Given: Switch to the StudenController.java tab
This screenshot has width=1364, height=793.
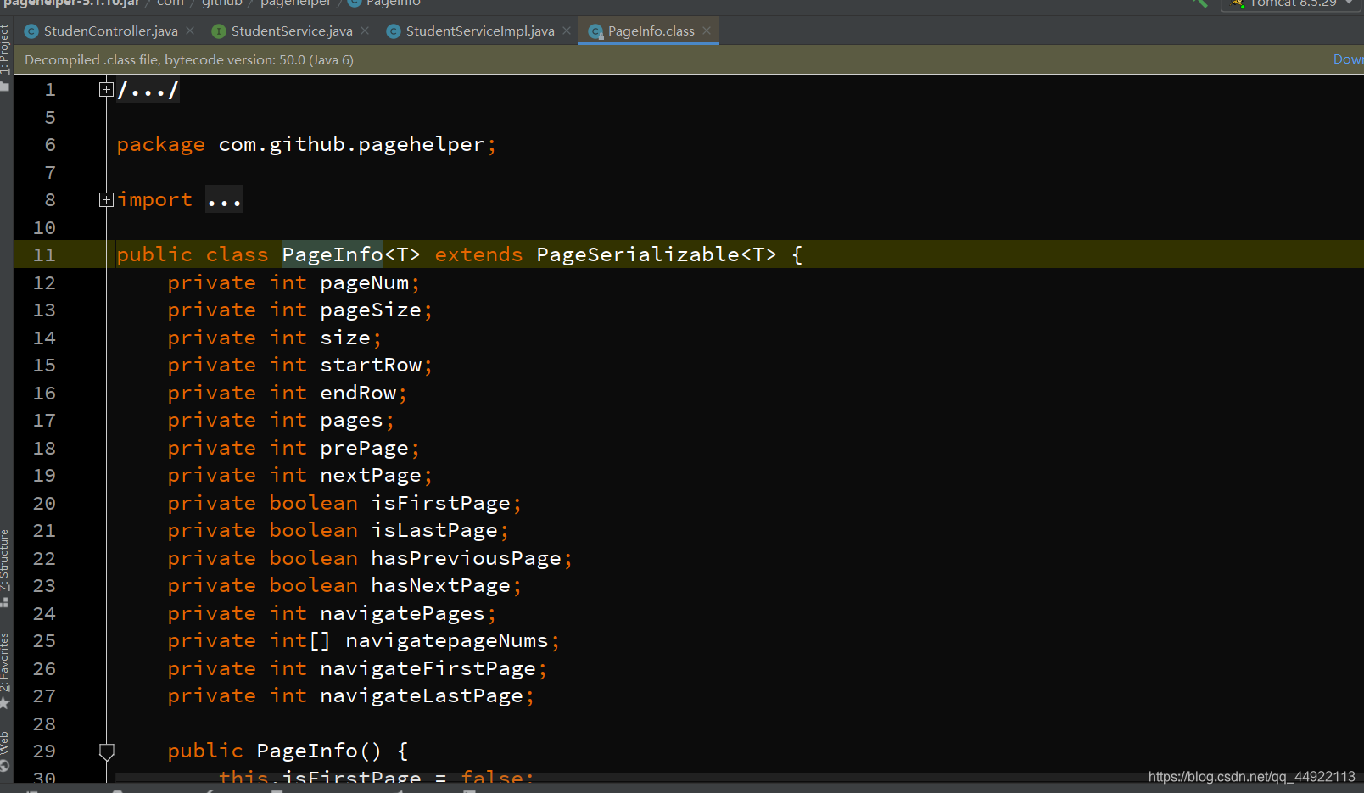Looking at the screenshot, I should click(x=110, y=31).
